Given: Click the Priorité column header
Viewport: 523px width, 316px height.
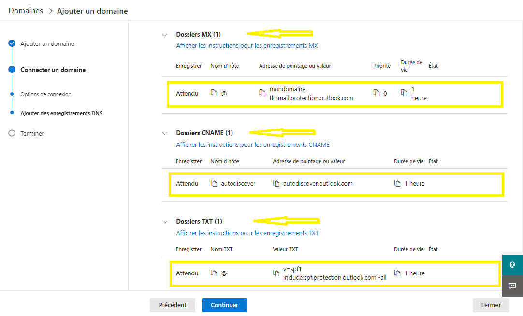Looking at the screenshot, I should (381, 66).
